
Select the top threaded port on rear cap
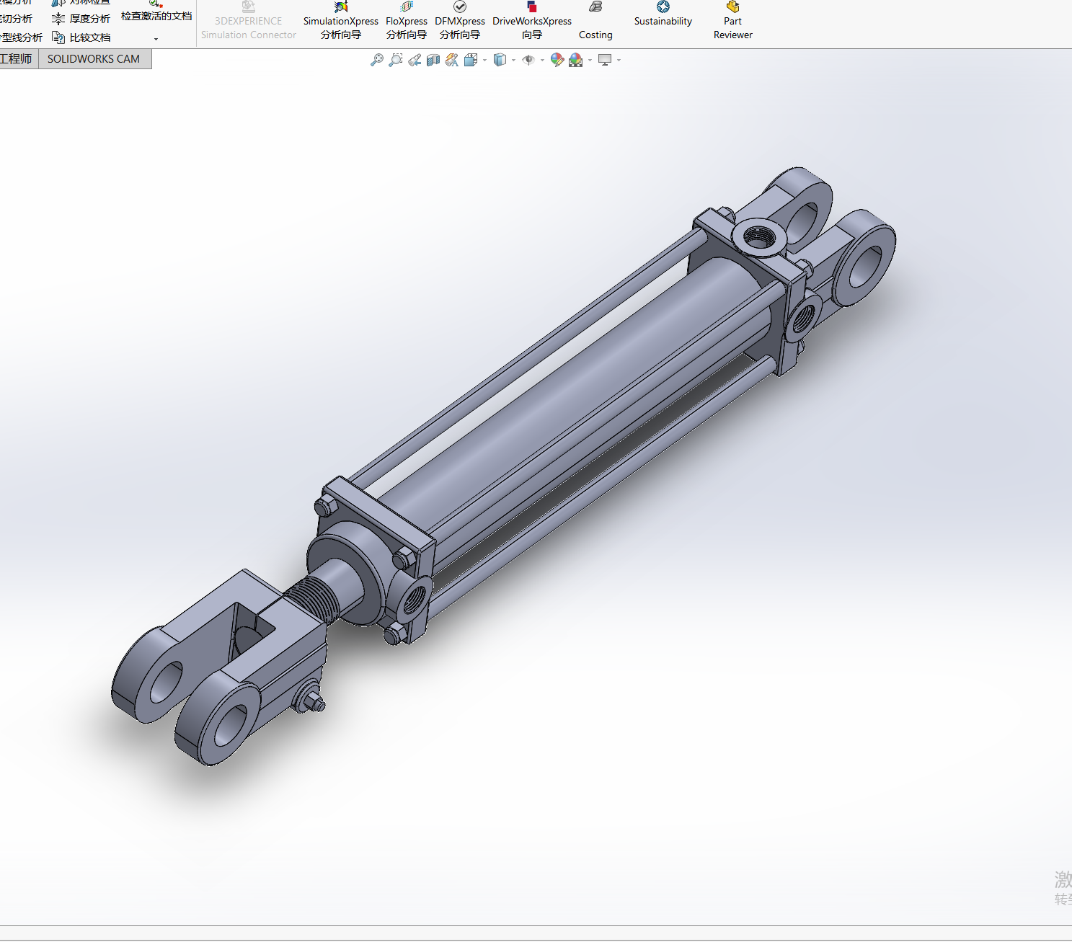(x=759, y=237)
